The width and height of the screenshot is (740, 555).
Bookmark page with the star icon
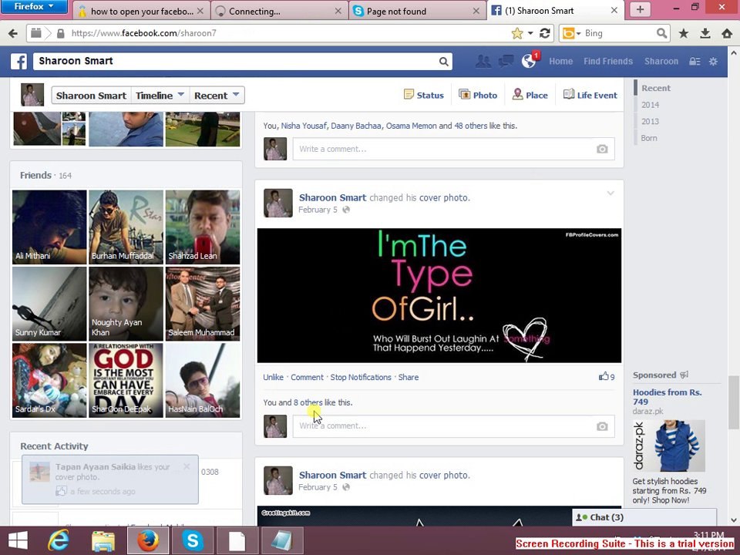click(x=517, y=33)
